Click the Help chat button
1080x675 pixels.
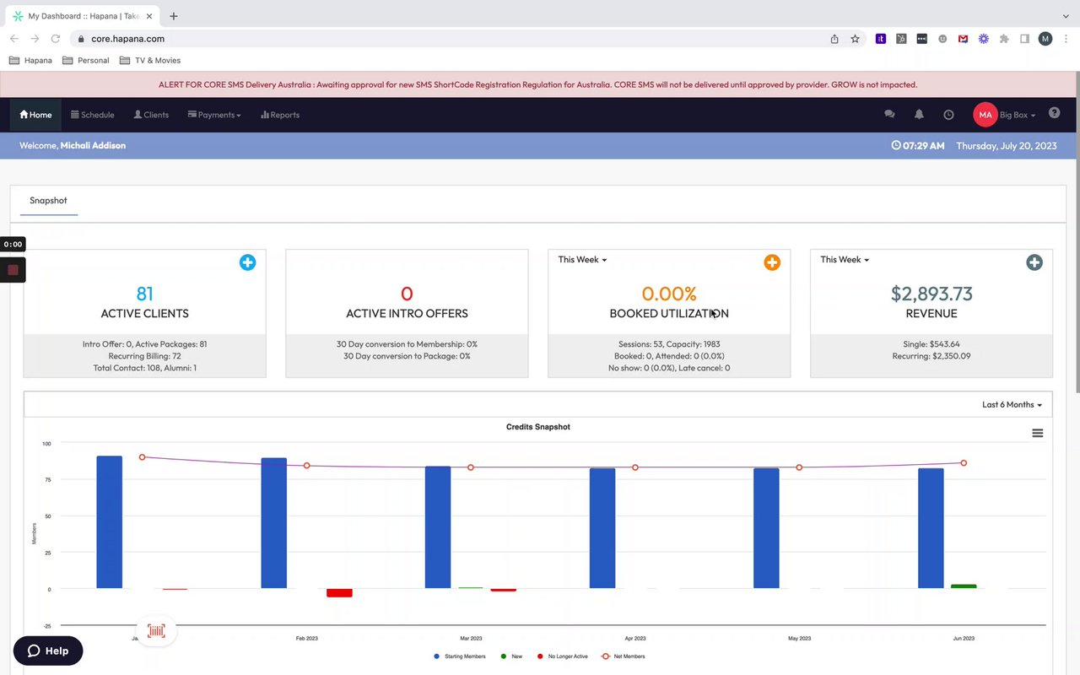click(48, 651)
